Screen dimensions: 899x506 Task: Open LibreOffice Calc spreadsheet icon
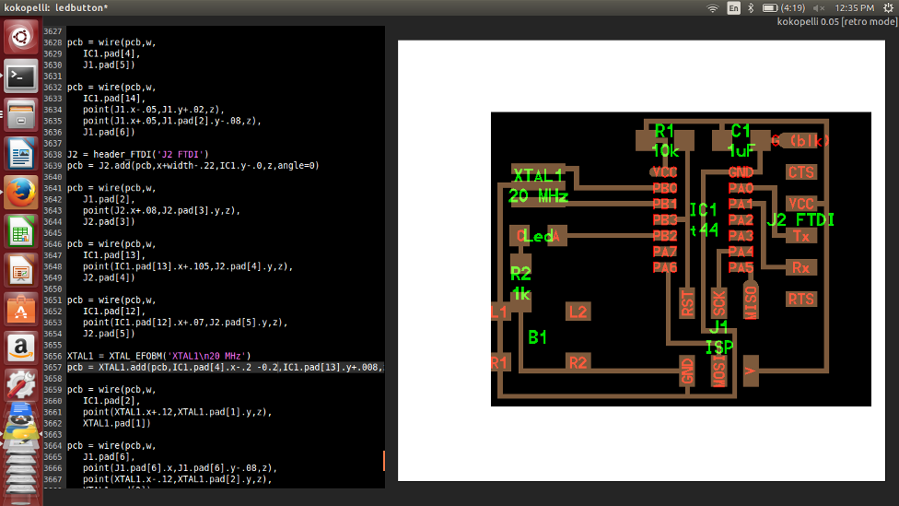[20, 231]
